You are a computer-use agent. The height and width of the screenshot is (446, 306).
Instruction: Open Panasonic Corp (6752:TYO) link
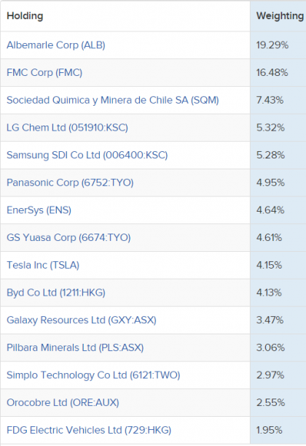point(70,182)
